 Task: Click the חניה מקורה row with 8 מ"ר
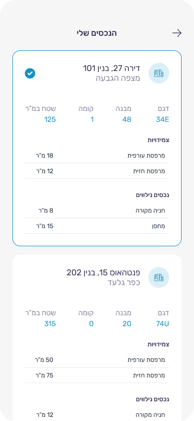97,210
